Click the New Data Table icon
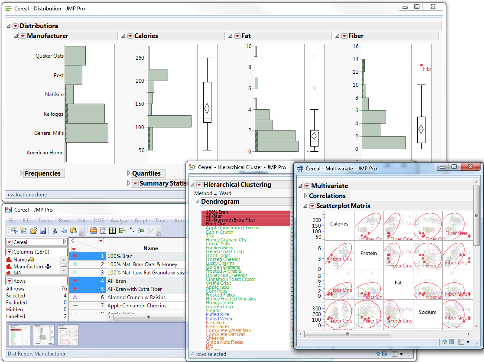 click(x=14, y=231)
